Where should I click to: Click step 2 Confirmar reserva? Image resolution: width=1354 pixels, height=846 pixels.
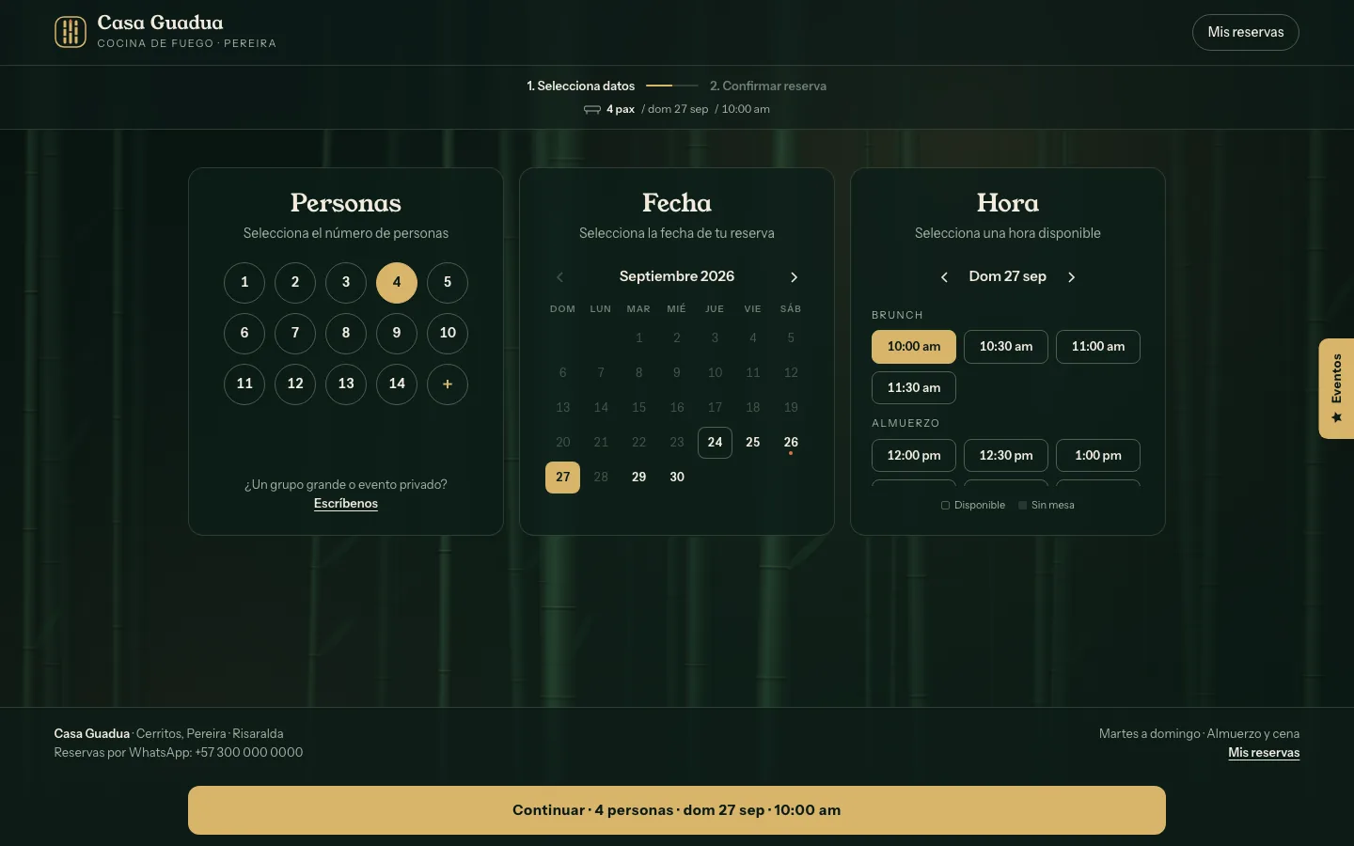pos(768,86)
